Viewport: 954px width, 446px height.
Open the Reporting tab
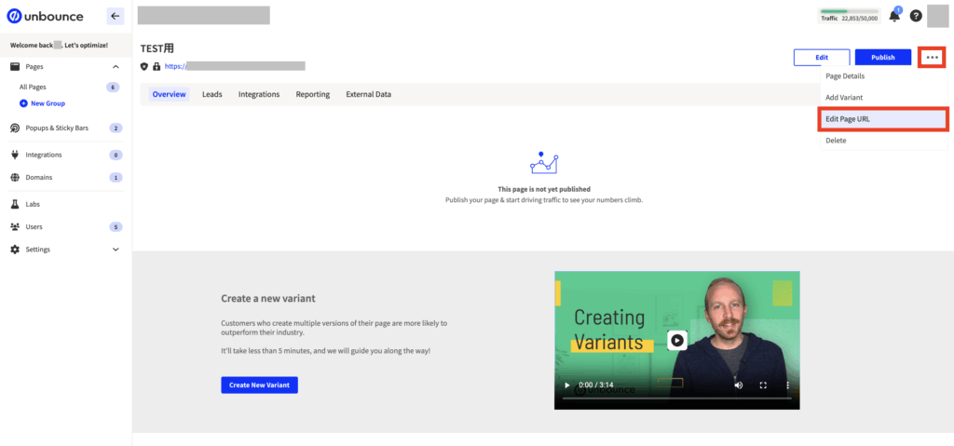point(312,94)
